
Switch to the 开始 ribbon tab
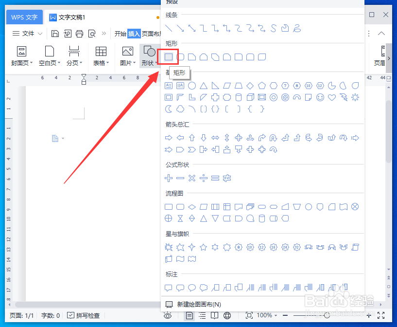[x=120, y=34]
